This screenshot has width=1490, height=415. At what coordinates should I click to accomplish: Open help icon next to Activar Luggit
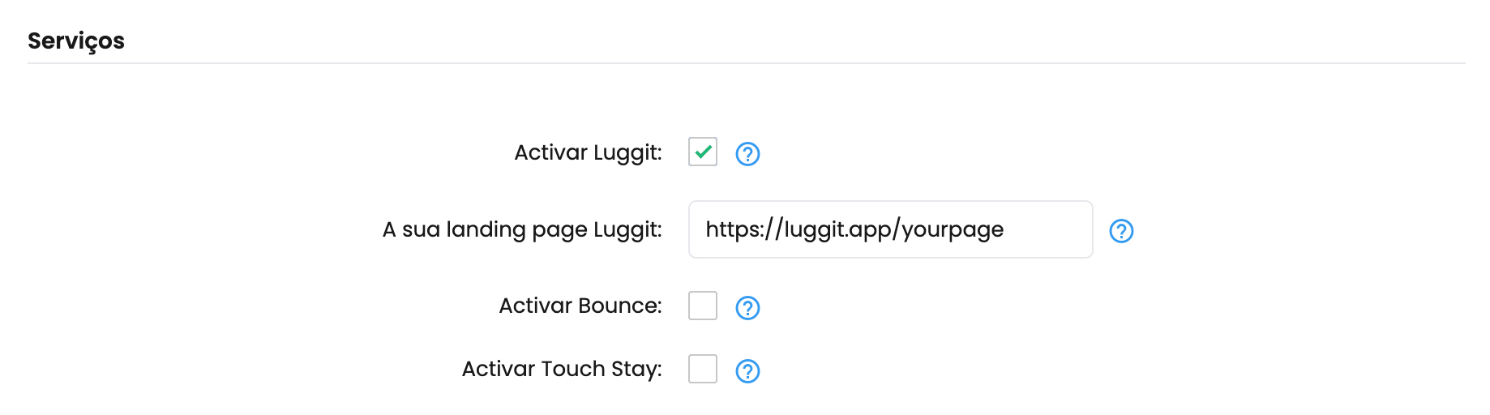click(x=747, y=154)
